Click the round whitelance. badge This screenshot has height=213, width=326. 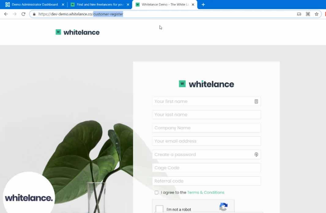[29, 193]
